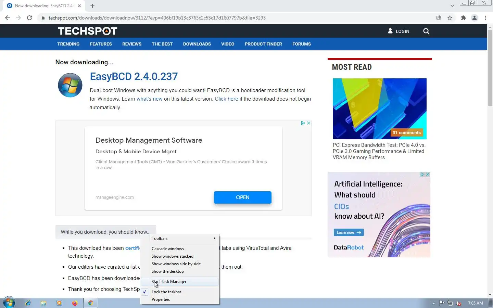Image resolution: width=493 pixels, height=308 pixels.
Task: Show hidden tray icons arrow
Action: [x=433, y=303]
